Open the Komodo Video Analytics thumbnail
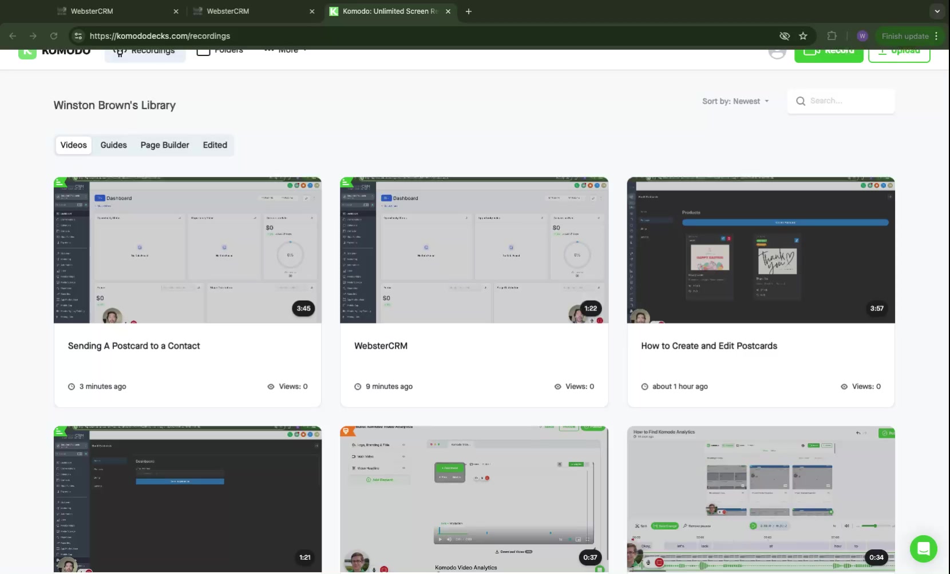This screenshot has width=950, height=574. tap(474, 499)
